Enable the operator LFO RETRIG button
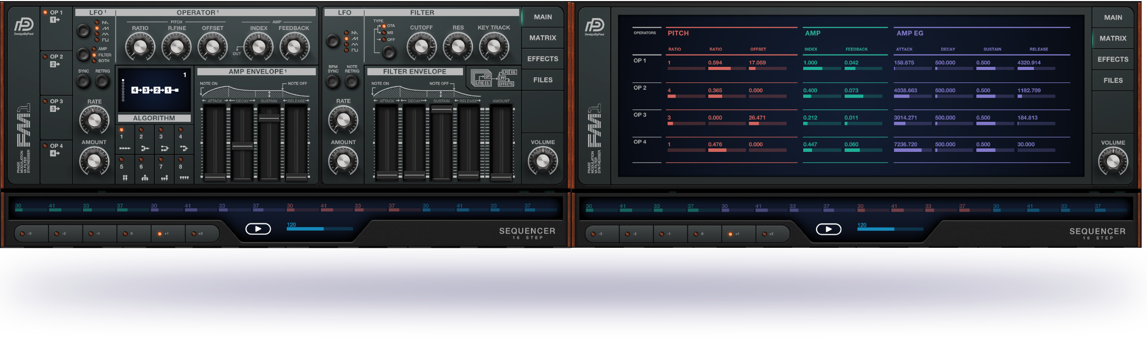The height and width of the screenshot is (339, 1148). 102,81
